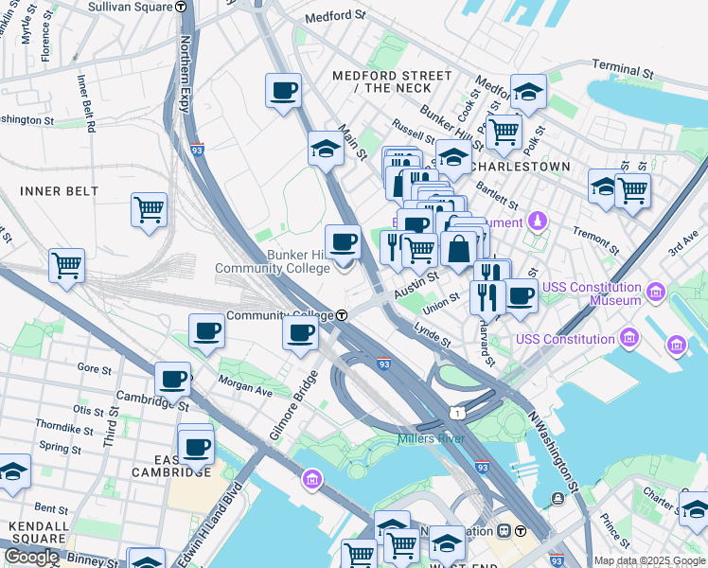Select the EAST CAMBRIDGE neighborhood label

pyautogui.click(x=171, y=467)
